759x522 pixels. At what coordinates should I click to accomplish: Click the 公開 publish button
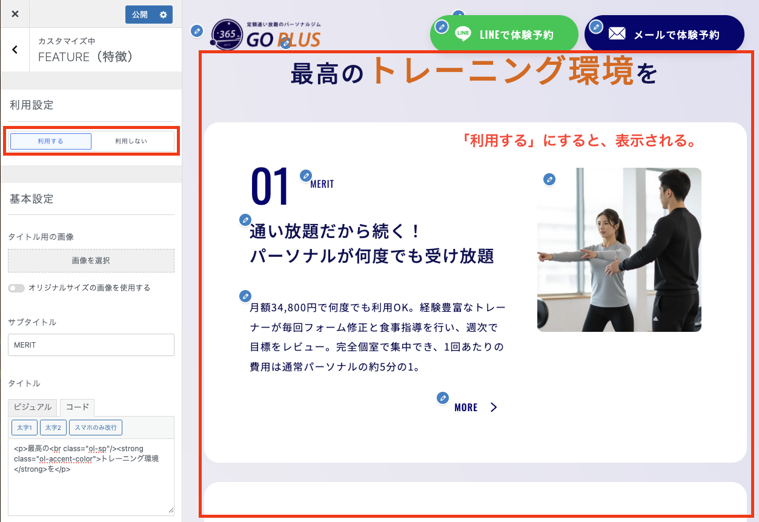click(141, 14)
